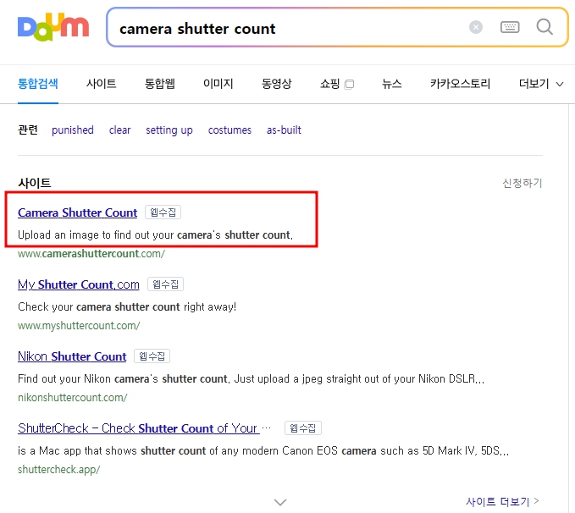Click text 'Check your camera shutter count right away!'
Image resolution: width=575 pixels, height=513 pixels.
coord(127,306)
